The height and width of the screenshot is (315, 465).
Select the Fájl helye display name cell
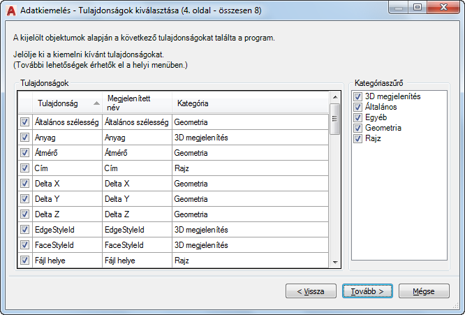(136, 261)
